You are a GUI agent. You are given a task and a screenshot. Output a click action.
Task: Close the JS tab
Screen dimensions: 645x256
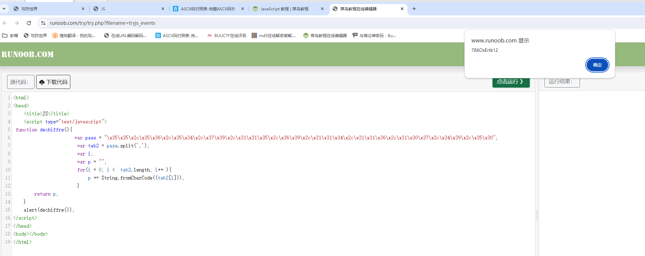click(x=163, y=9)
